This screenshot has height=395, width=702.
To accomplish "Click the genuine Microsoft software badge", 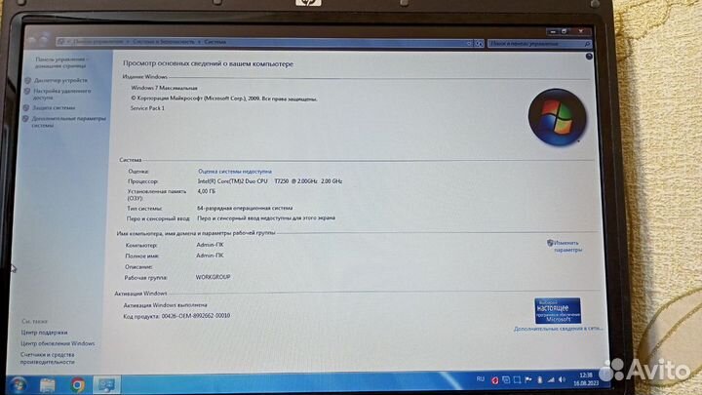I will click(558, 310).
